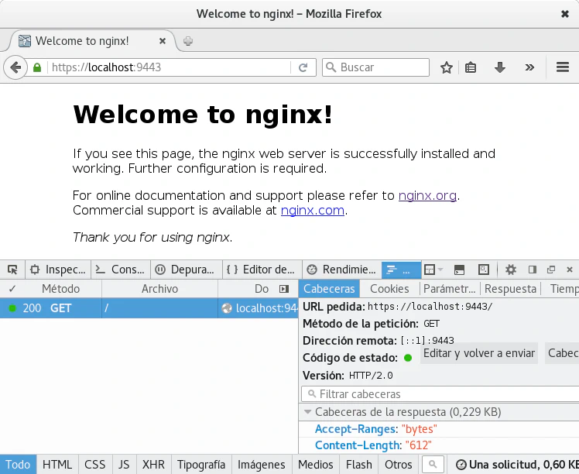Collapse the Cabeceras de la respuesta section
Screen dimensions: 579x474
click(308, 412)
